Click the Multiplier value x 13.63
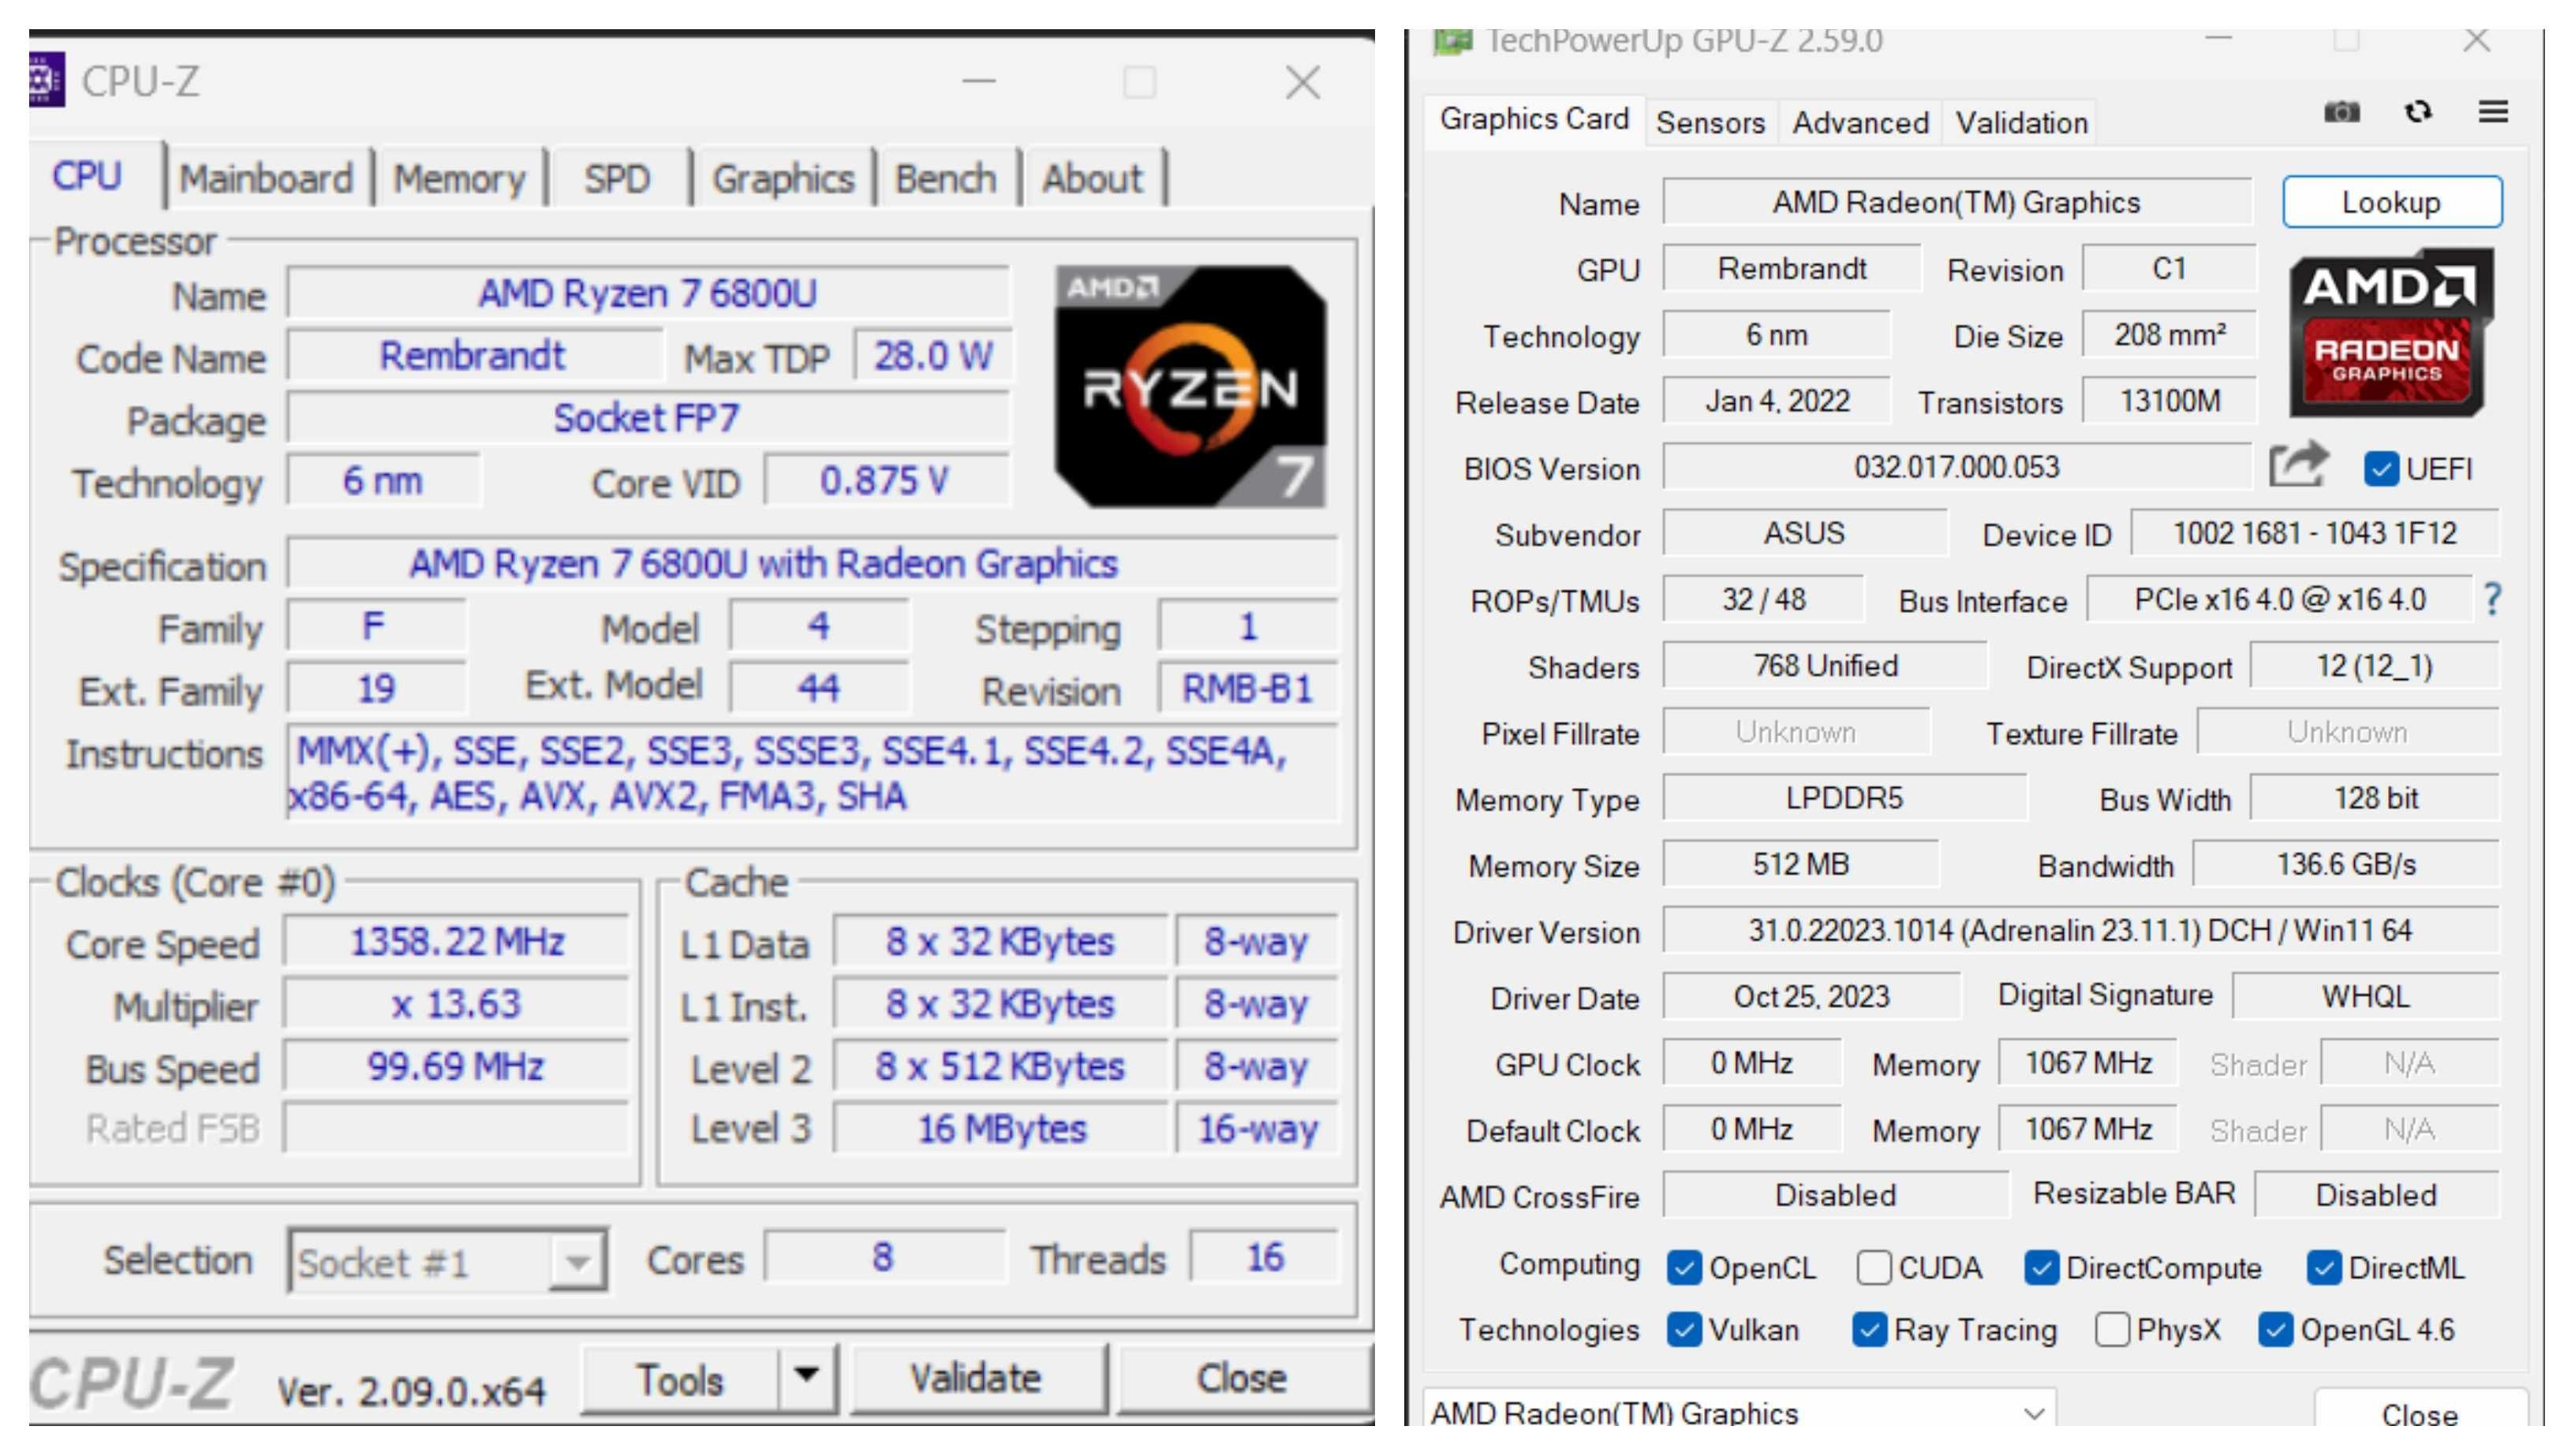The width and height of the screenshot is (2575, 1456). tap(456, 1004)
